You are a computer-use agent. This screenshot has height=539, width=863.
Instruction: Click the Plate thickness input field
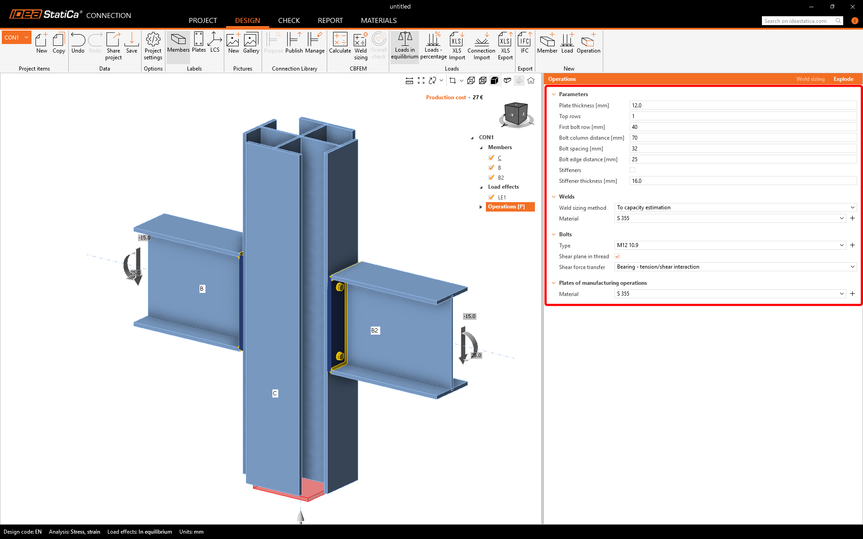pos(743,106)
